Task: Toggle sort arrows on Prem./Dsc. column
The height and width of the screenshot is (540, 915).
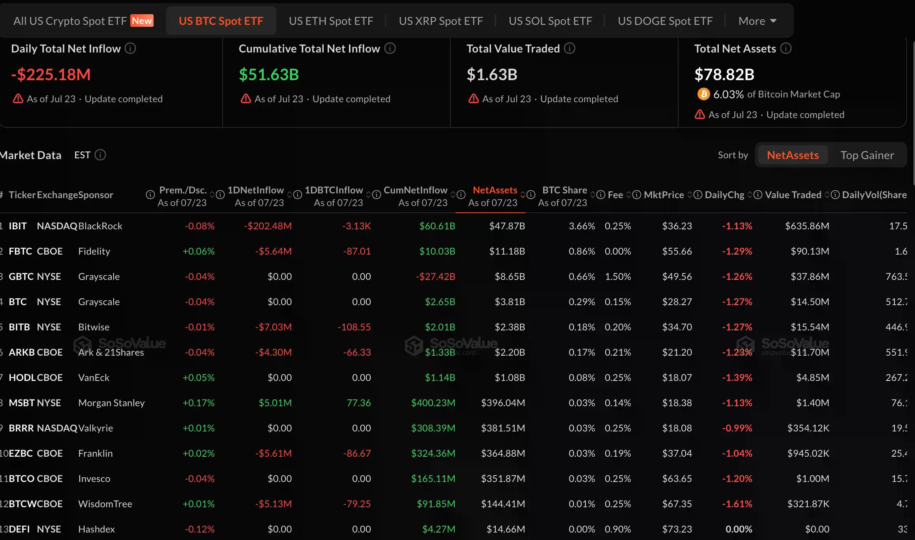Action: [212, 195]
